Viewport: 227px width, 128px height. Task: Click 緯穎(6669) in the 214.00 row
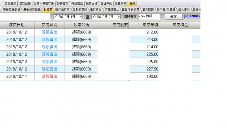[x=82, y=47]
